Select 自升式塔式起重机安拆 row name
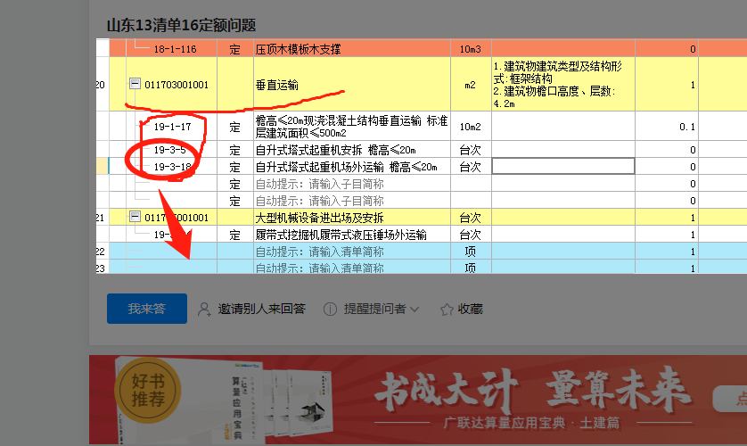This screenshot has width=747, height=446. click(x=352, y=150)
